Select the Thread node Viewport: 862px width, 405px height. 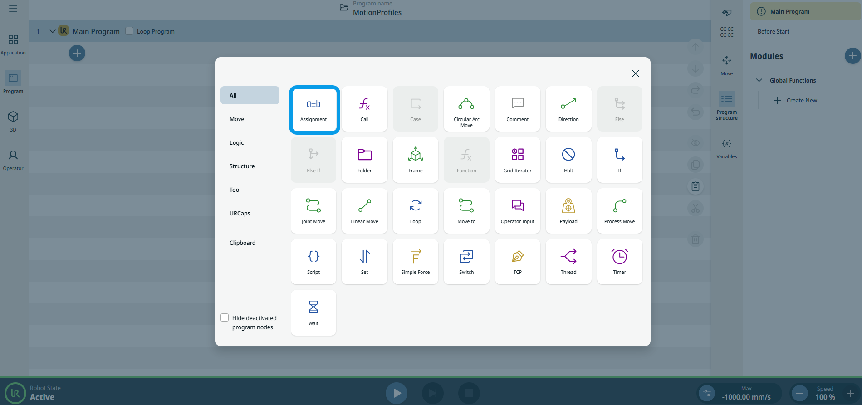point(568,262)
